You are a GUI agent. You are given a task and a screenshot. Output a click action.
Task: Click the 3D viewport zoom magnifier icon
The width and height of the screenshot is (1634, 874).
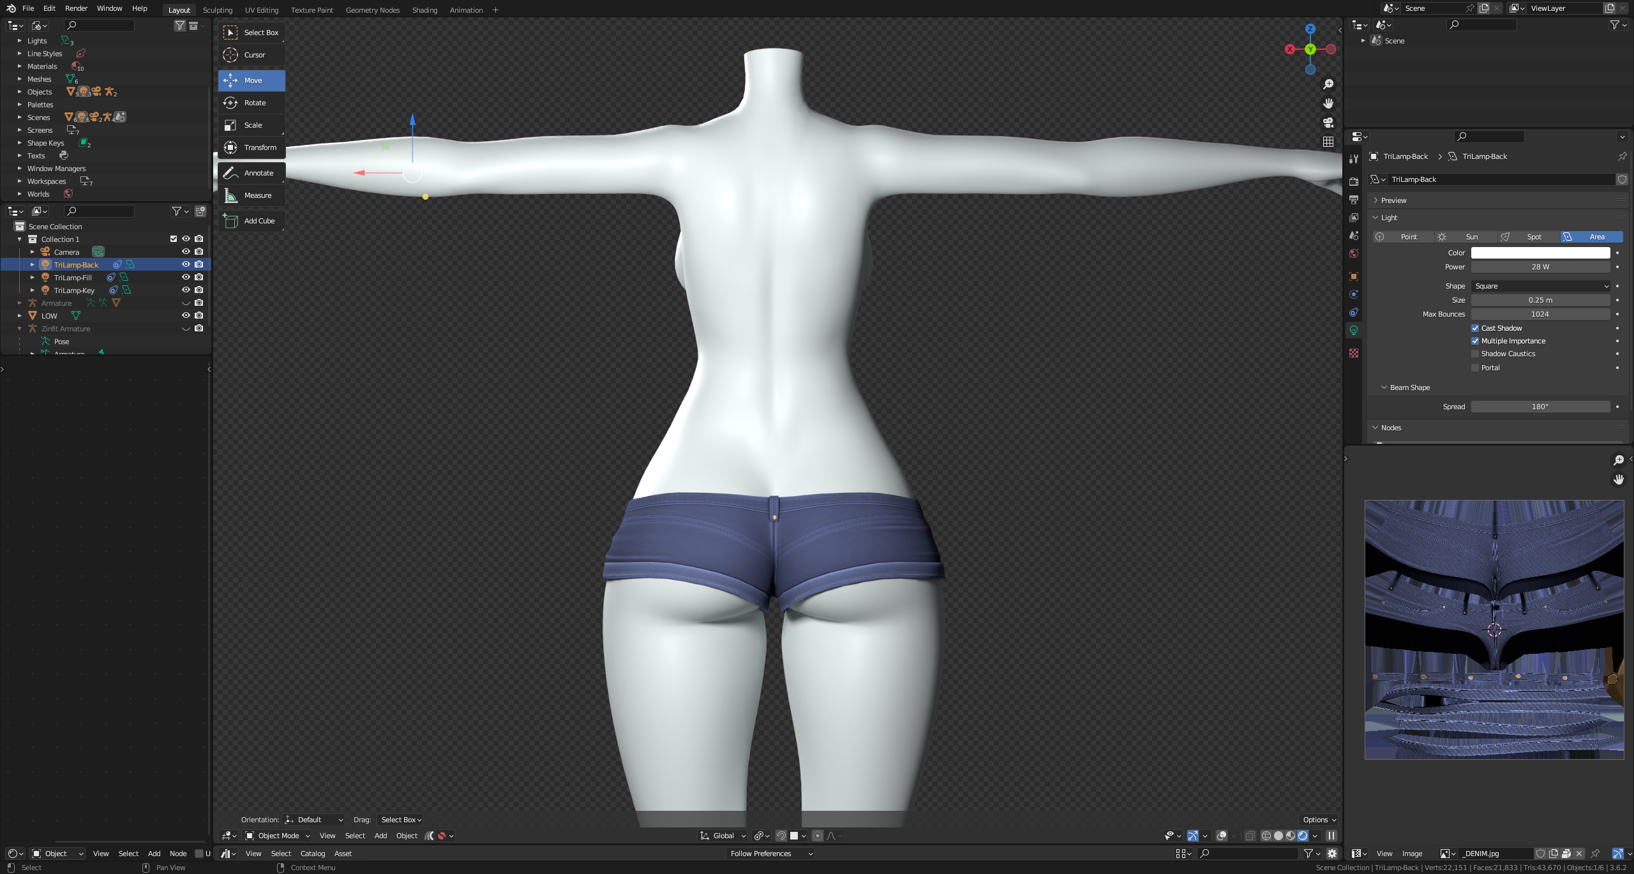[1328, 84]
